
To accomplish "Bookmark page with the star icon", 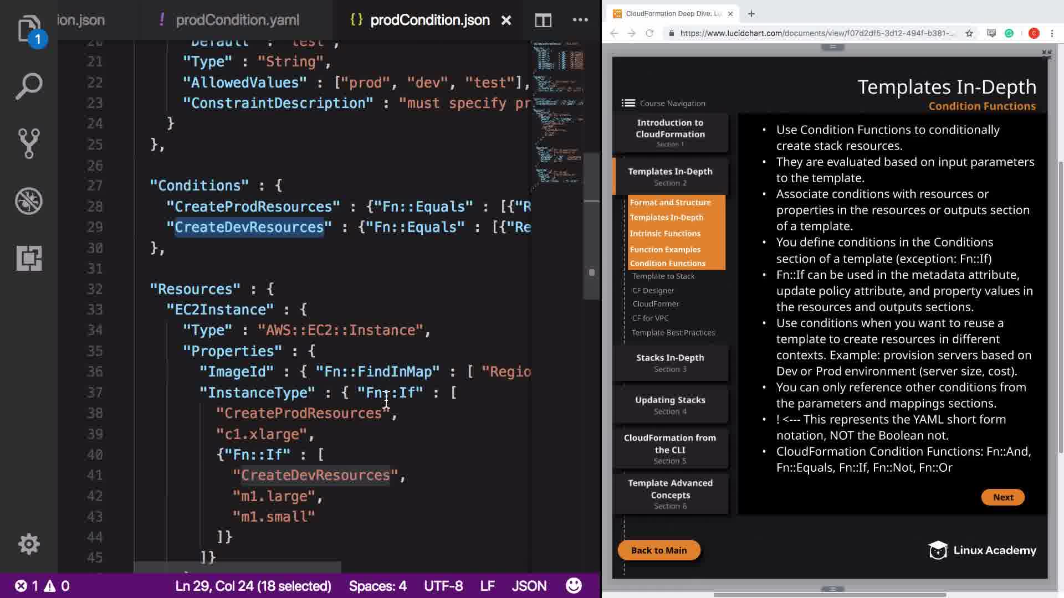I will pos(969,33).
